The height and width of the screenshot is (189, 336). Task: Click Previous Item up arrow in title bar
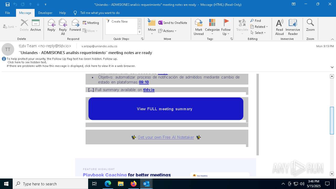30,4
